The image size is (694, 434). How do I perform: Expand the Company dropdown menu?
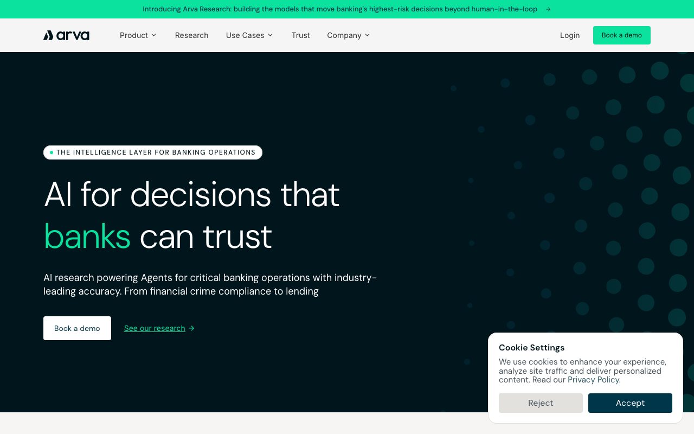pyautogui.click(x=348, y=35)
